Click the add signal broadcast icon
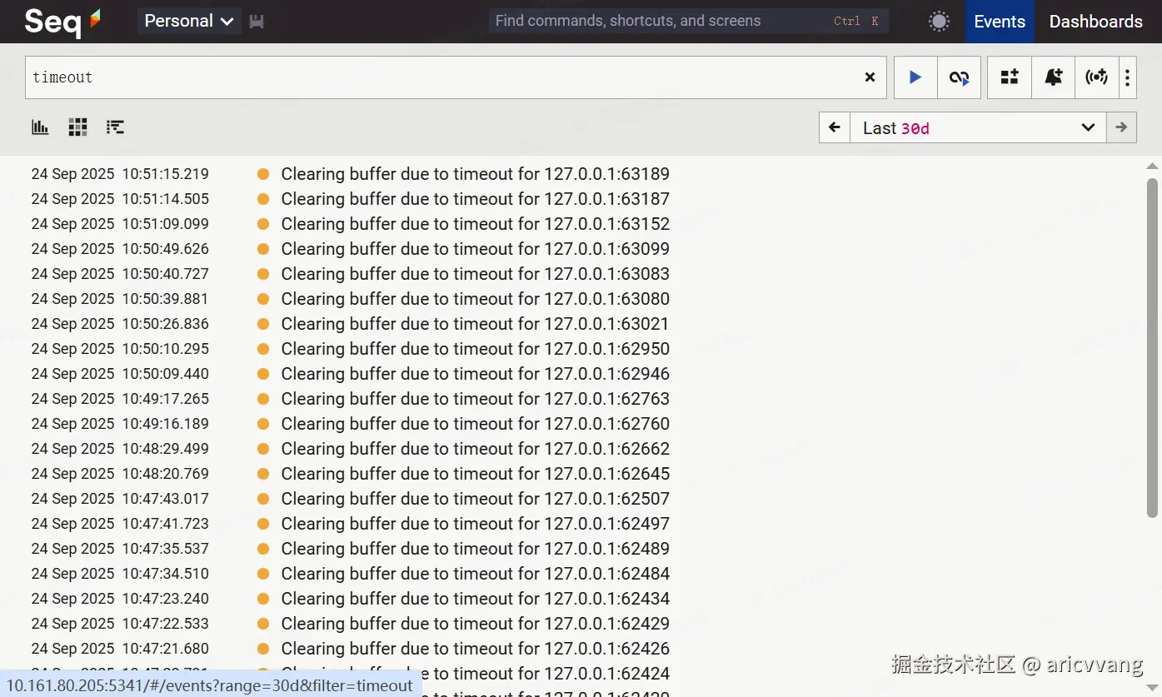 1096,77
